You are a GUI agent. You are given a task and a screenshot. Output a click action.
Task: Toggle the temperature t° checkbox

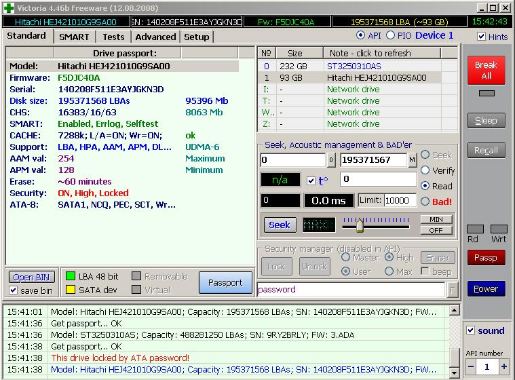[311, 180]
